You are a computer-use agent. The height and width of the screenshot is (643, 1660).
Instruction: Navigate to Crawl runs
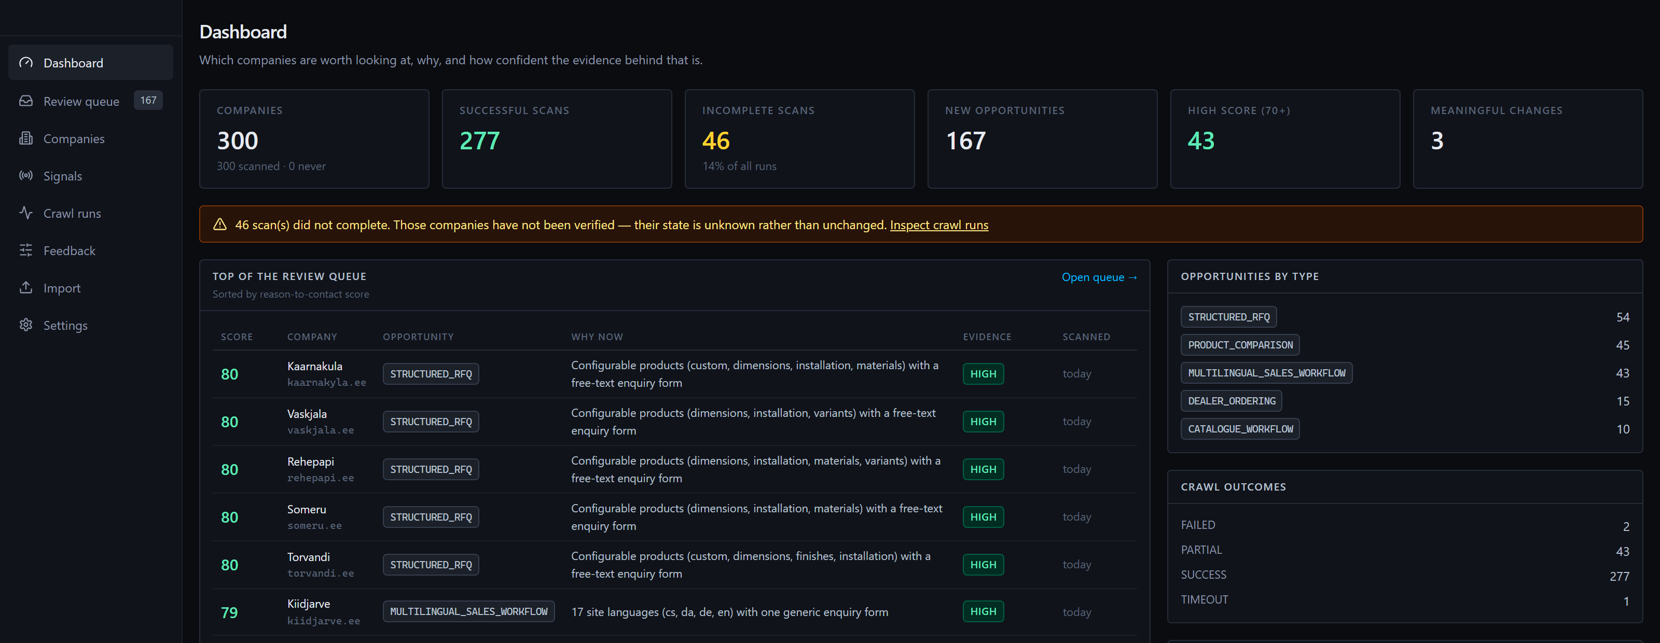coord(91,213)
